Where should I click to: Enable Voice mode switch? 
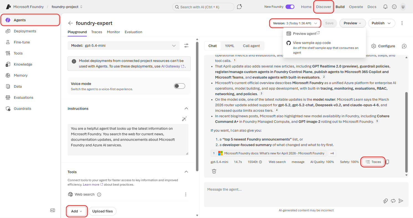pos(179,86)
